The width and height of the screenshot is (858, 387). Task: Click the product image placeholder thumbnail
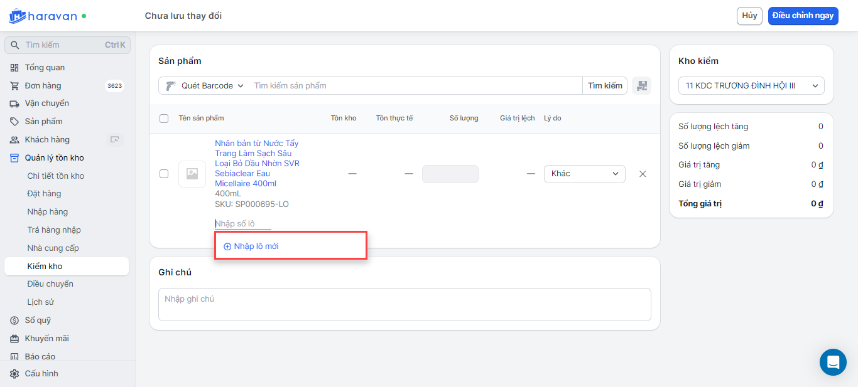pos(192,174)
